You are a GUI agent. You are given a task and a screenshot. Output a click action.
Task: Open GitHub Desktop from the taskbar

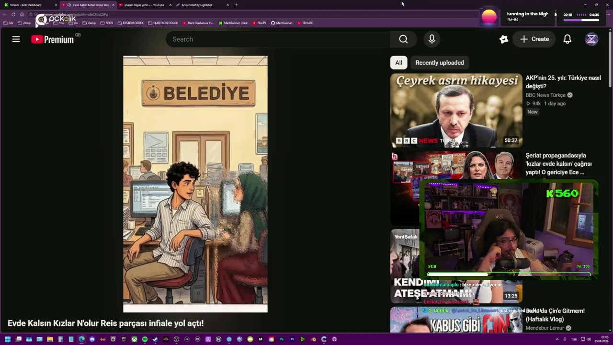334,339
